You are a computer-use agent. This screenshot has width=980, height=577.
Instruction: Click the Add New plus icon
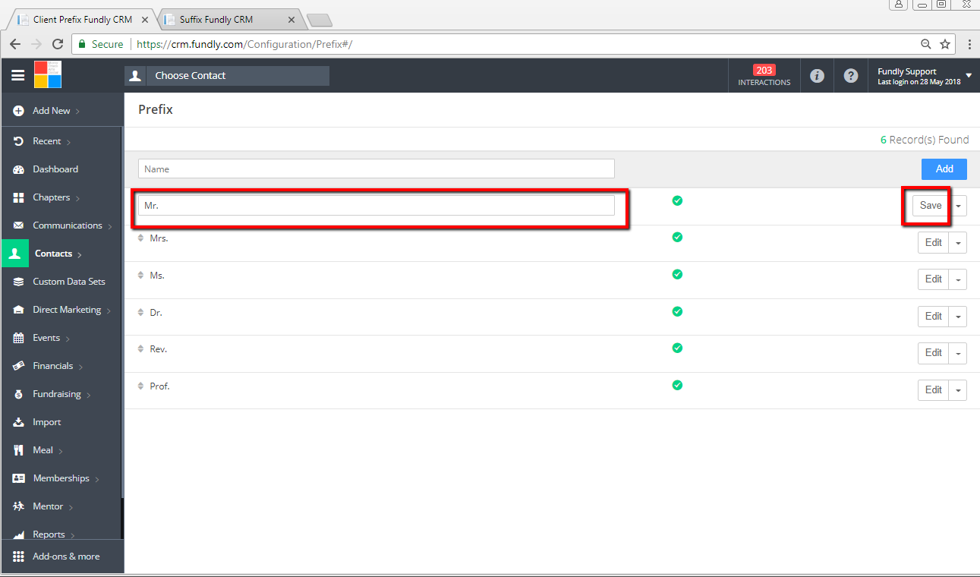(x=19, y=111)
